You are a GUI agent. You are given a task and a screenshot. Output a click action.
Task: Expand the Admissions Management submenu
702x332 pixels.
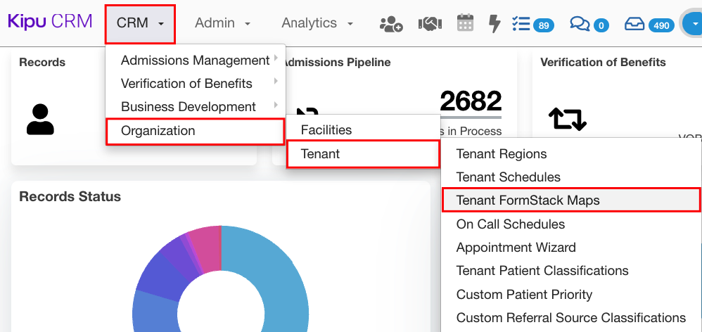pyautogui.click(x=196, y=60)
